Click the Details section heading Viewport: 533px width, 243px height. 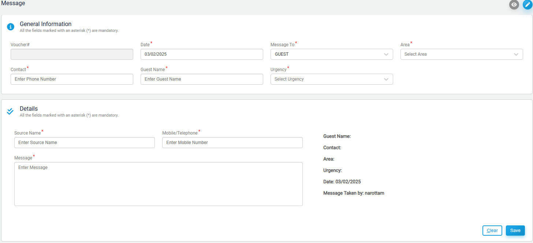(x=29, y=109)
